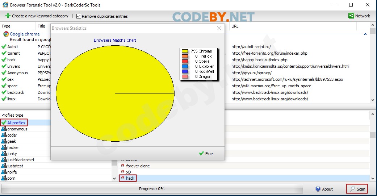
Task: Click the Progress bar
Action: pyautogui.click(x=152, y=189)
